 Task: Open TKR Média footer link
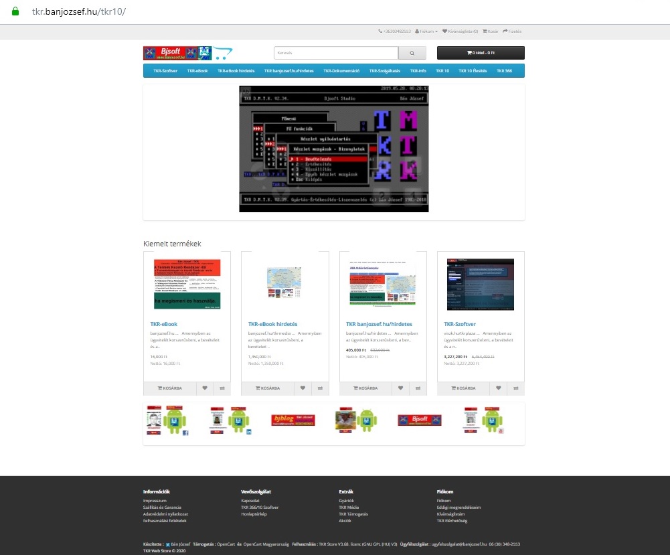click(x=349, y=507)
